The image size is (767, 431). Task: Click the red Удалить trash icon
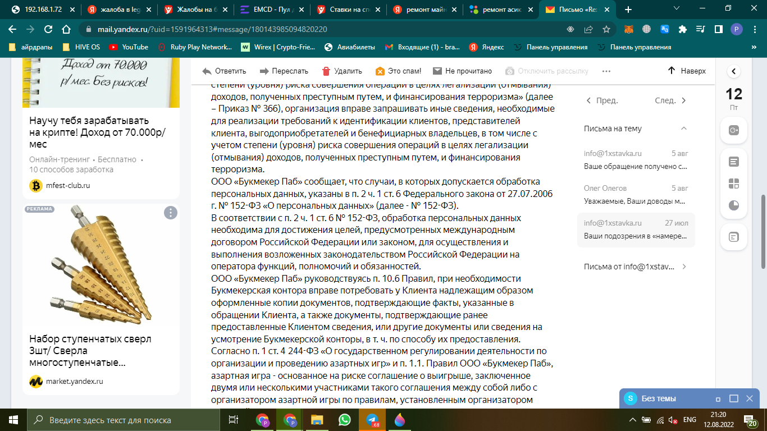point(326,71)
